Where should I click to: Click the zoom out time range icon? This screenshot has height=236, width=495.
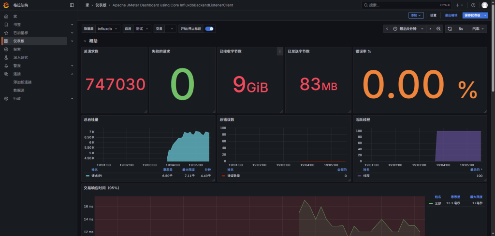coord(438,29)
